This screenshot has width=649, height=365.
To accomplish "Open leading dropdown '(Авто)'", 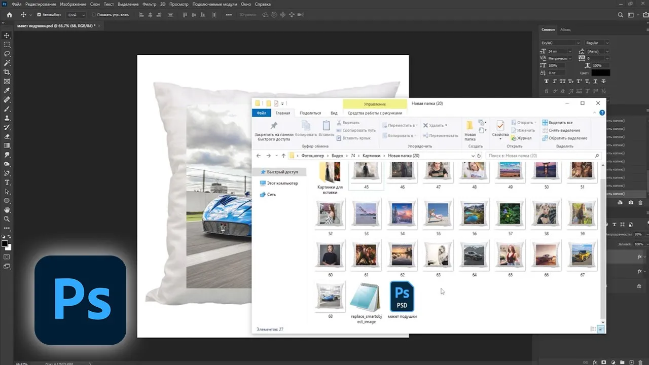I will pyautogui.click(x=598, y=51).
